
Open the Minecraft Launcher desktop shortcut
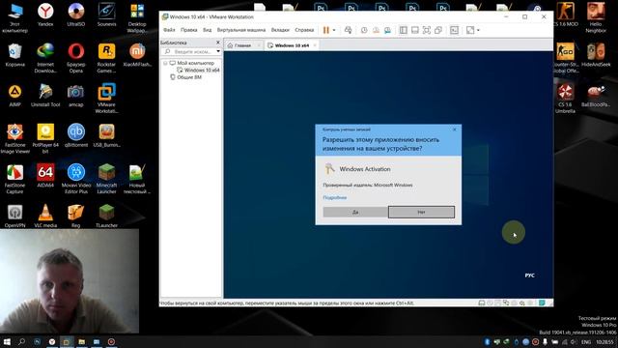point(106,178)
